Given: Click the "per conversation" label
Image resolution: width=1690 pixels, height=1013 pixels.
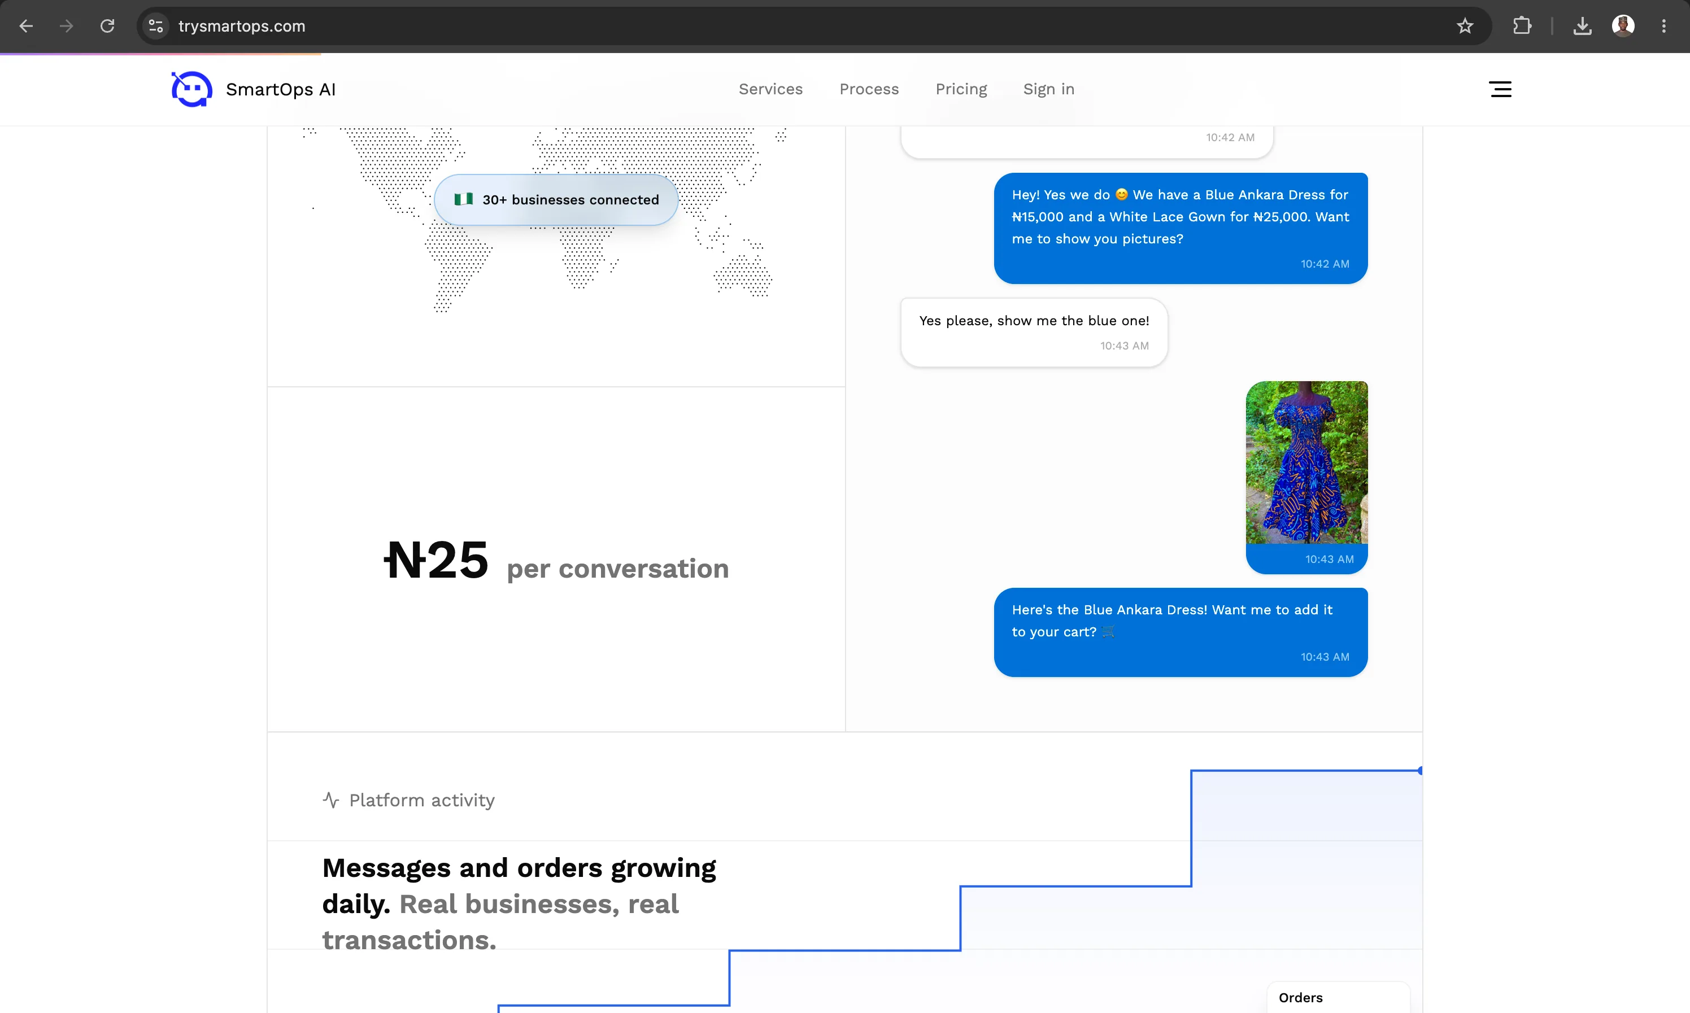Looking at the screenshot, I should (617, 569).
